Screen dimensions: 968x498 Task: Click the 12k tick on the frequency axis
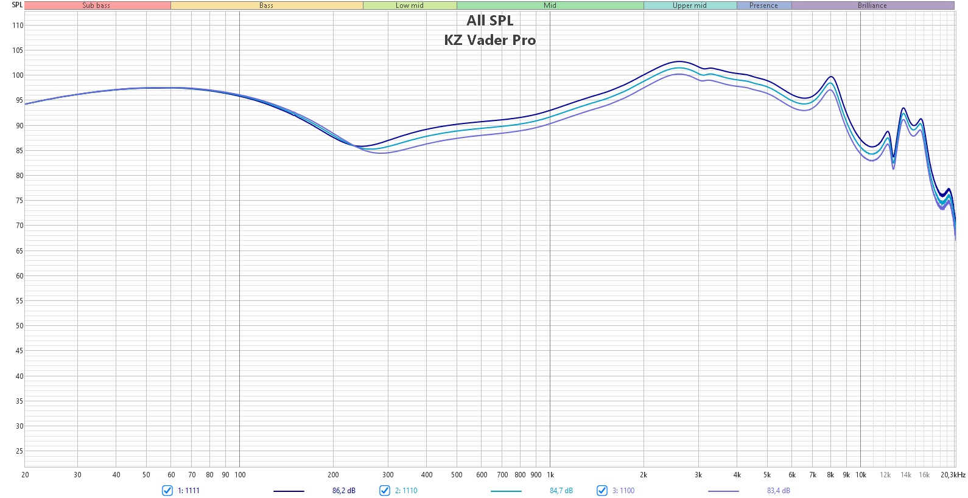(885, 475)
